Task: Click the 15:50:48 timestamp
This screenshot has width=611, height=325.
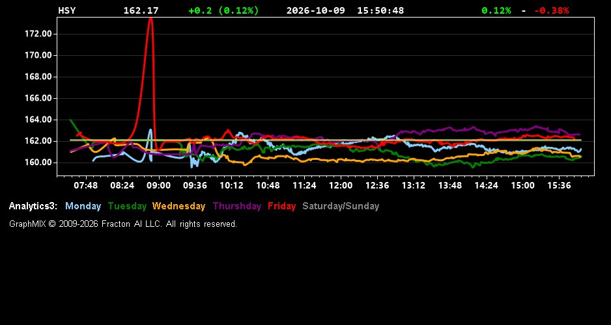Action: pyautogui.click(x=380, y=10)
